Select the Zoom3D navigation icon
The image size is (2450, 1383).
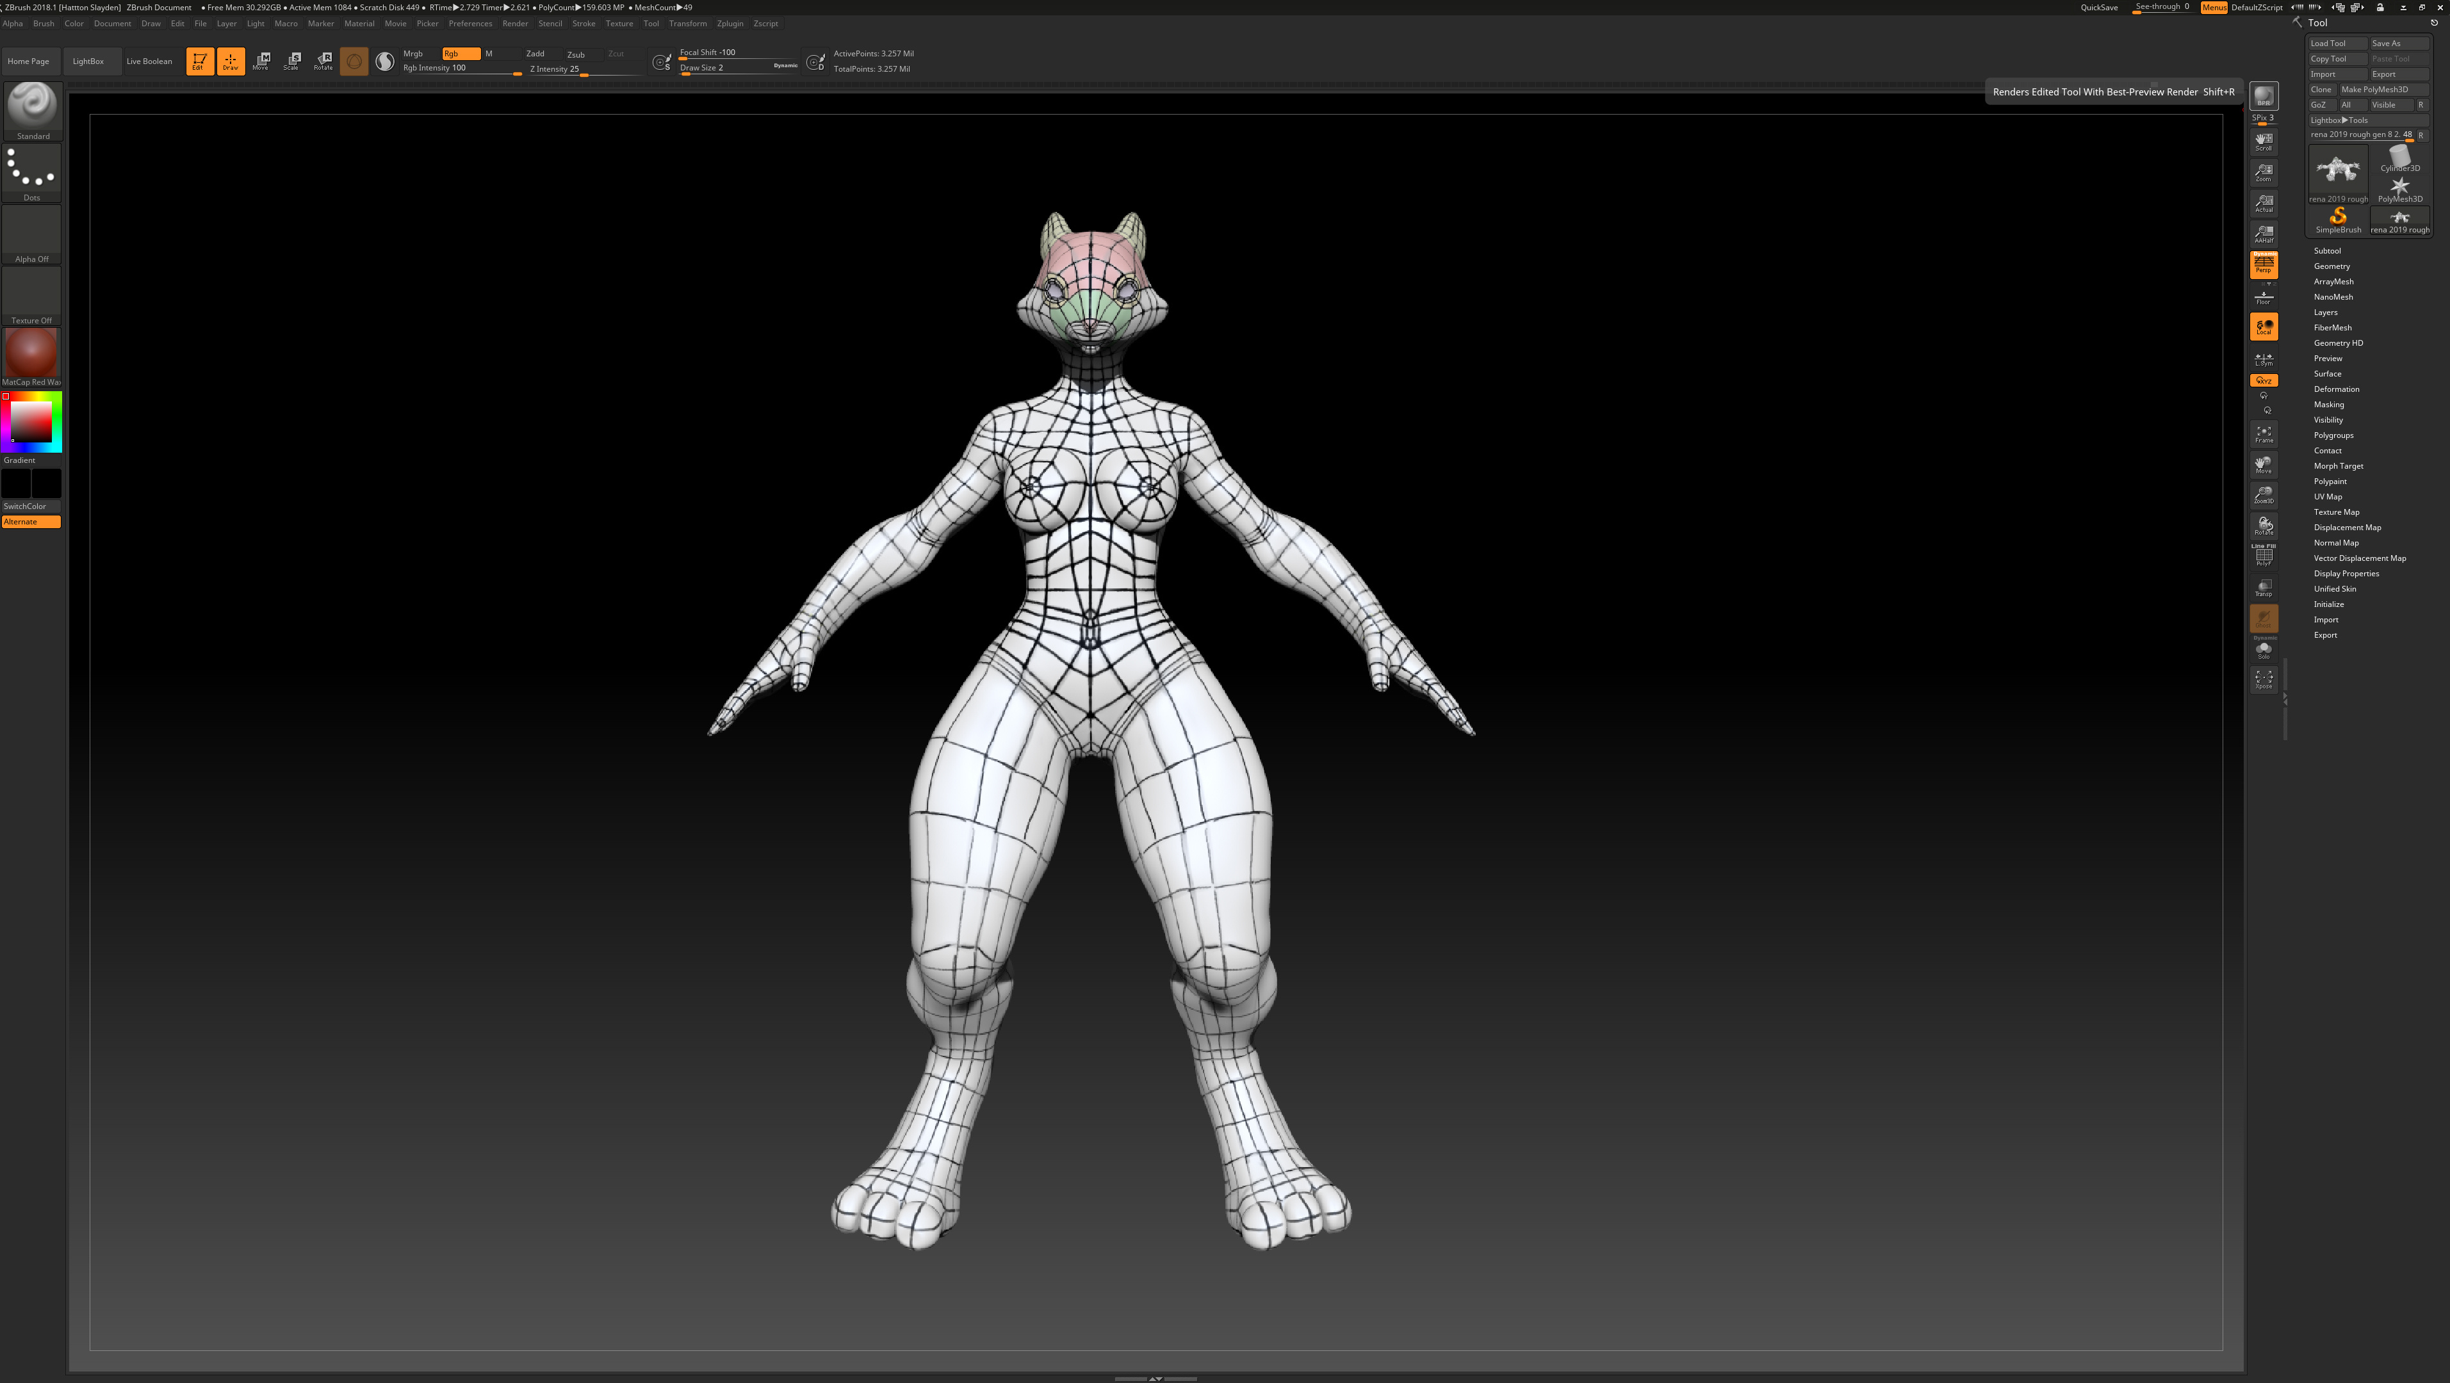pyautogui.click(x=2264, y=495)
